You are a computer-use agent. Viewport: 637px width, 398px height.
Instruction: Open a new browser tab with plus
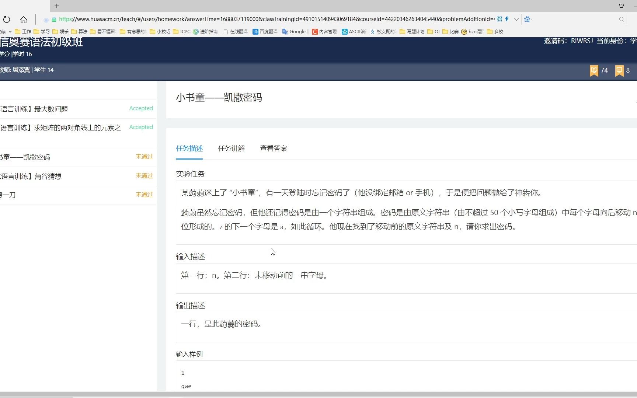[56, 6]
